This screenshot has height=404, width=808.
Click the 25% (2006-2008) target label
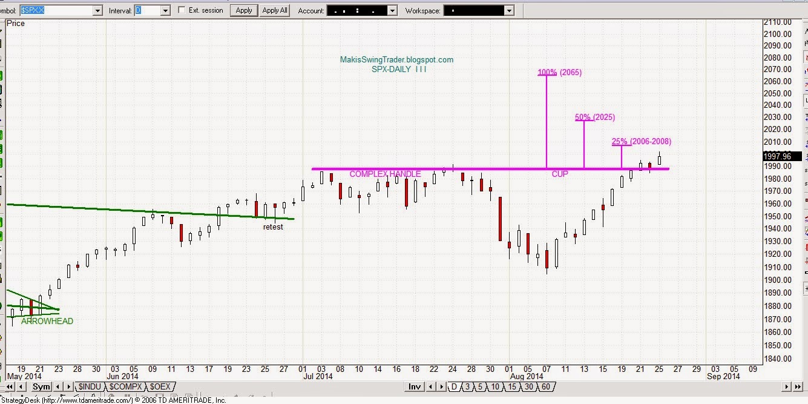[642, 141]
